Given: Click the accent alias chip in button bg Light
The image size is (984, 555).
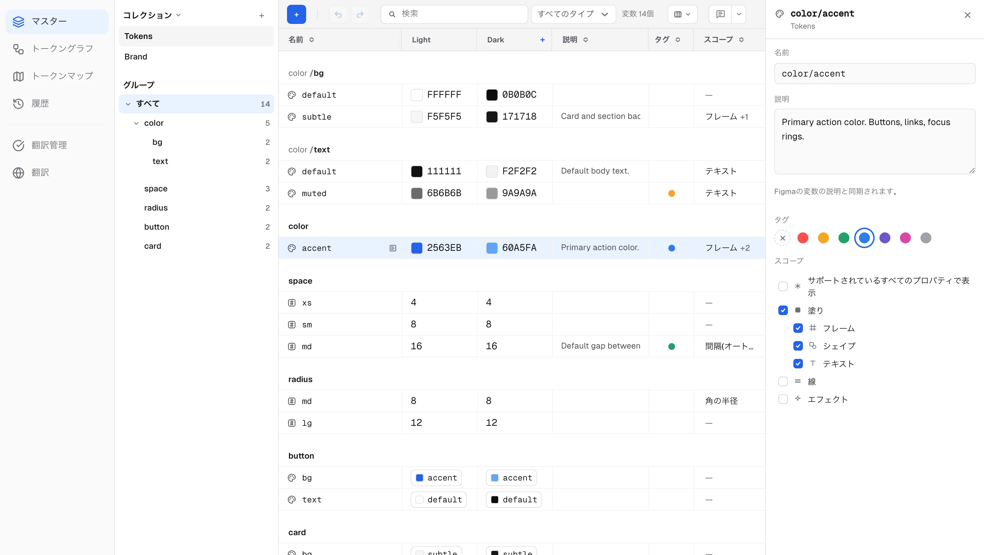Looking at the screenshot, I should 436,478.
